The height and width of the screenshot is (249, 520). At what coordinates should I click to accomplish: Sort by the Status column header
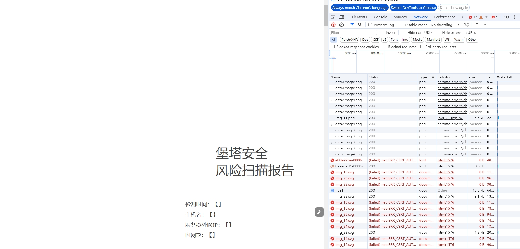pos(393,77)
